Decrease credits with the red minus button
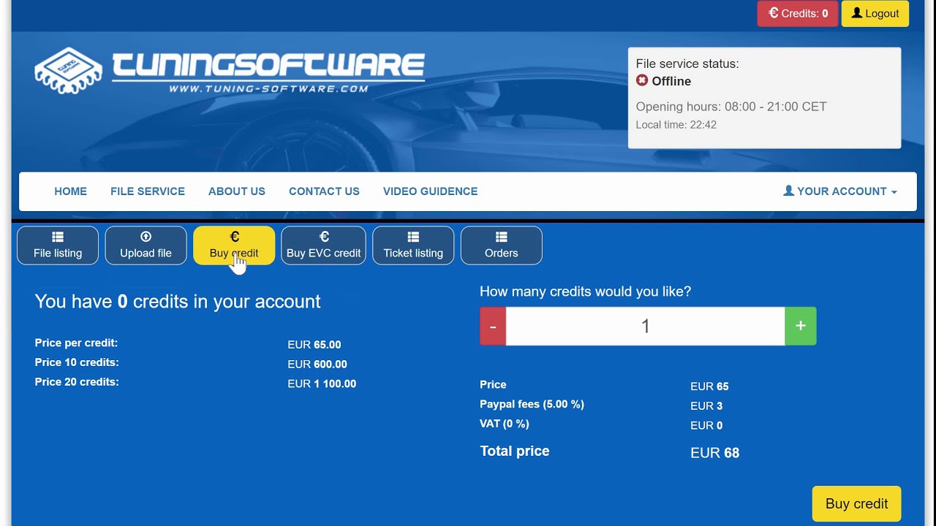Screen dimensions: 936x526 (x=493, y=327)
